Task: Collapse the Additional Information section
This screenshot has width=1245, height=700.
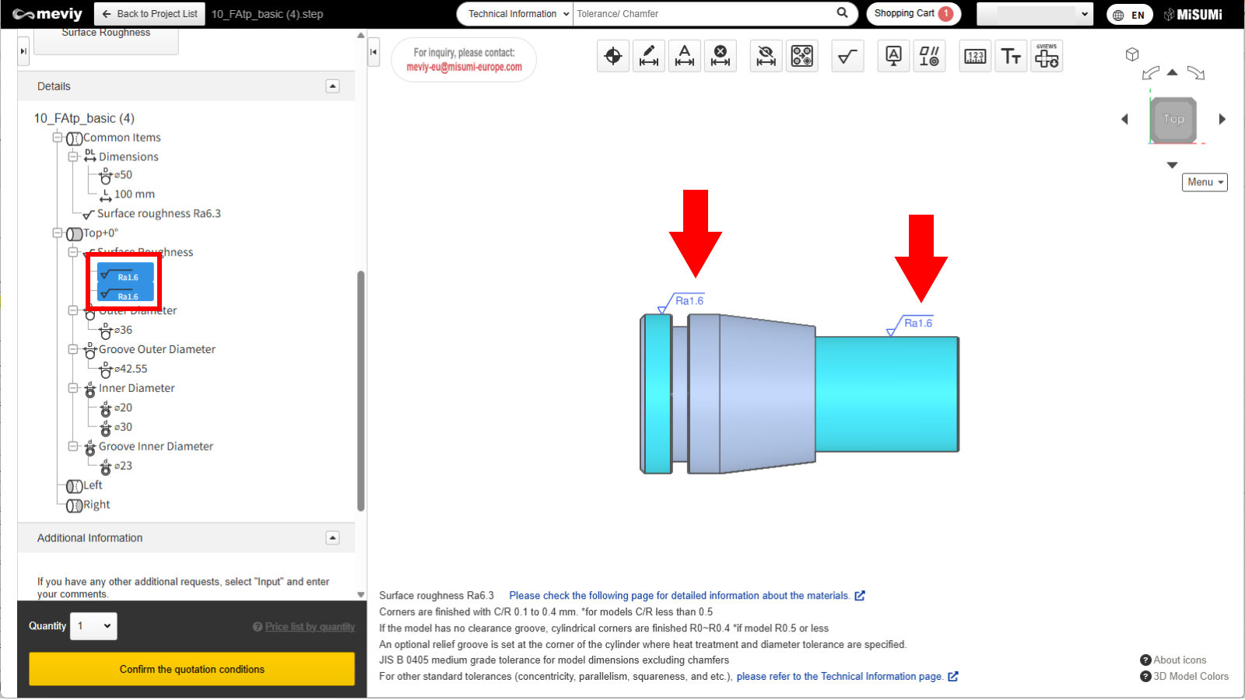Action: 332,537
